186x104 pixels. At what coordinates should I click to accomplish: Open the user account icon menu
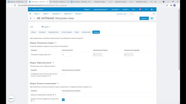tap(152, 9)
